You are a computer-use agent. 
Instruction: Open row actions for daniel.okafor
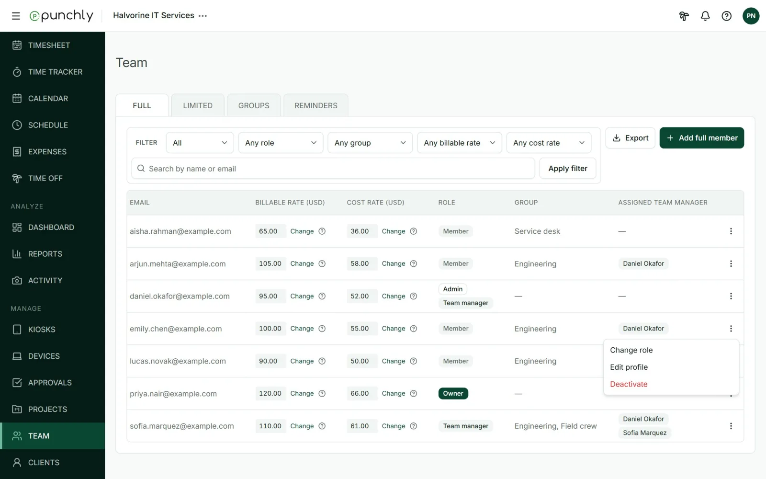coord(731,296)
